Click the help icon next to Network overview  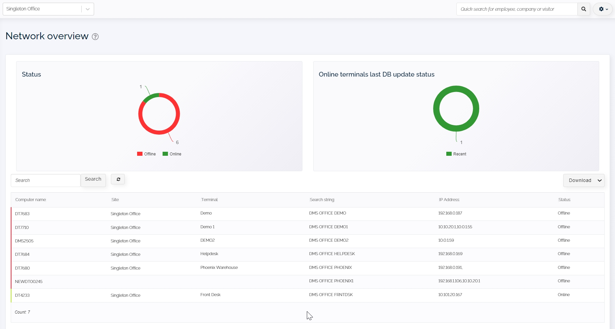pyautogui.click(x=95, y=37)
